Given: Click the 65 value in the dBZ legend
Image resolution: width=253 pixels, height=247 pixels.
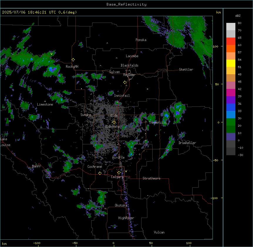Looking at the screenshot, I should click(239, 38).
